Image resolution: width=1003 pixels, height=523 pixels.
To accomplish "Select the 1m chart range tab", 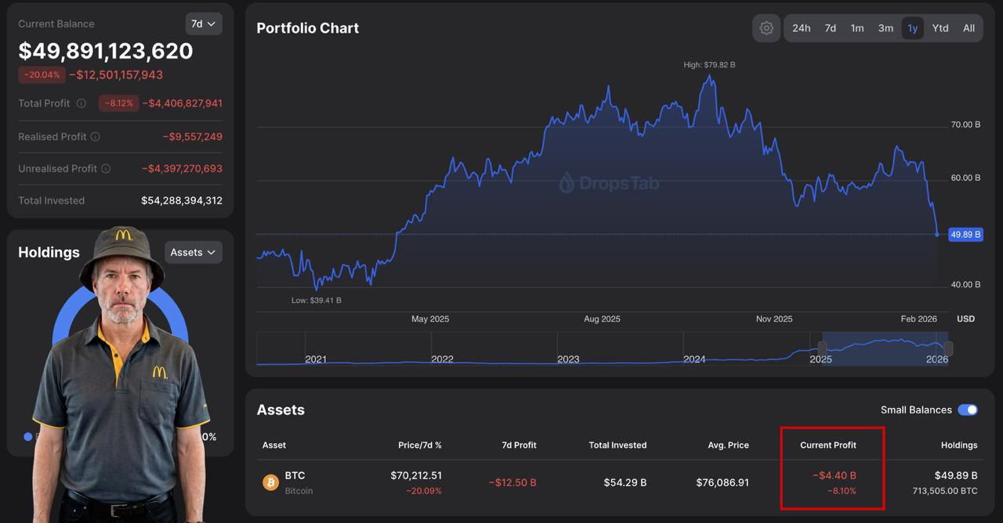I will [857, 28].
